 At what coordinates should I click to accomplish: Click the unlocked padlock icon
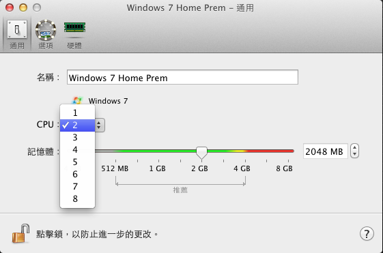[x=20, y=233]
